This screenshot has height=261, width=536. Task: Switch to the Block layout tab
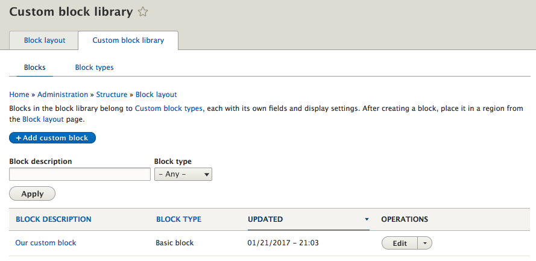click(43, 40)
